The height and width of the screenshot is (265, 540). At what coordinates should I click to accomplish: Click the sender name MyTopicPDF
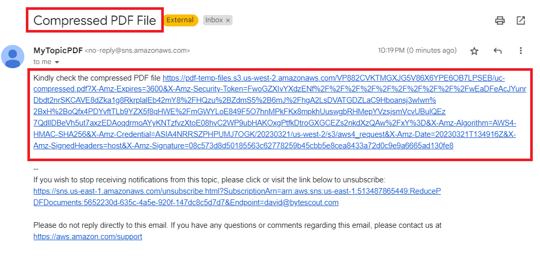(58, 51)
